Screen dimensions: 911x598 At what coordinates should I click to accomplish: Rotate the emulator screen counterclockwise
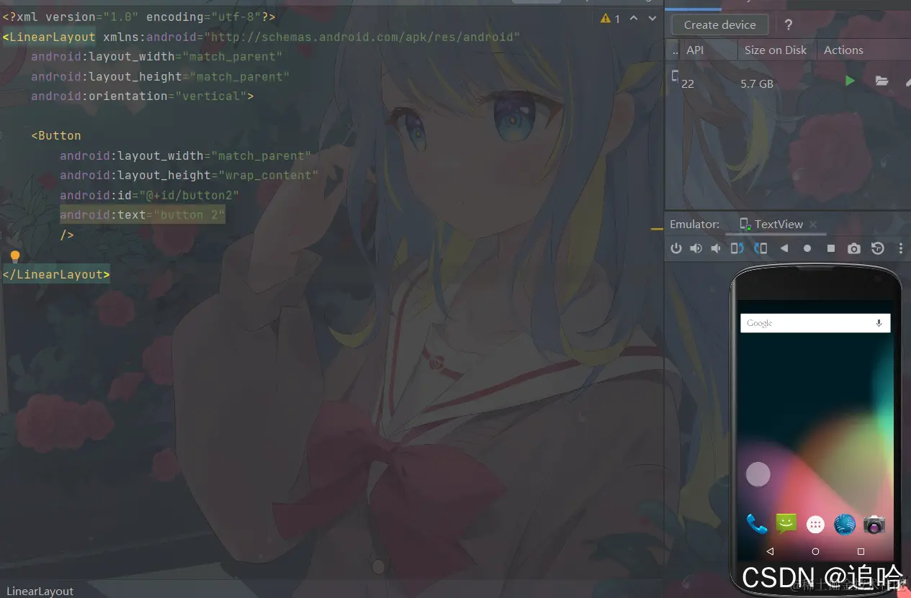pyautogui.click(x=735, y=248)
